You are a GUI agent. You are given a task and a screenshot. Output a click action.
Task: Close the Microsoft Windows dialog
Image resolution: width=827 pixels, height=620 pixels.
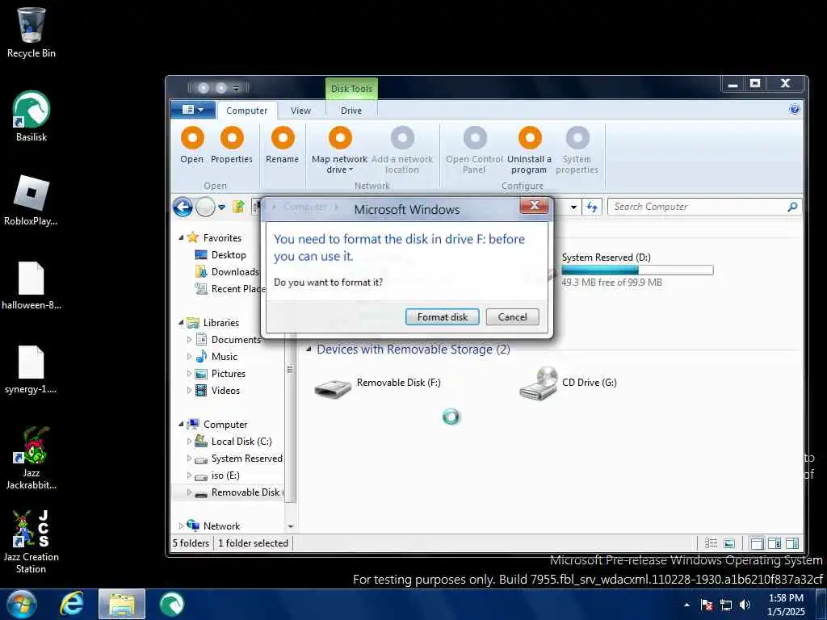coord(534,206)
